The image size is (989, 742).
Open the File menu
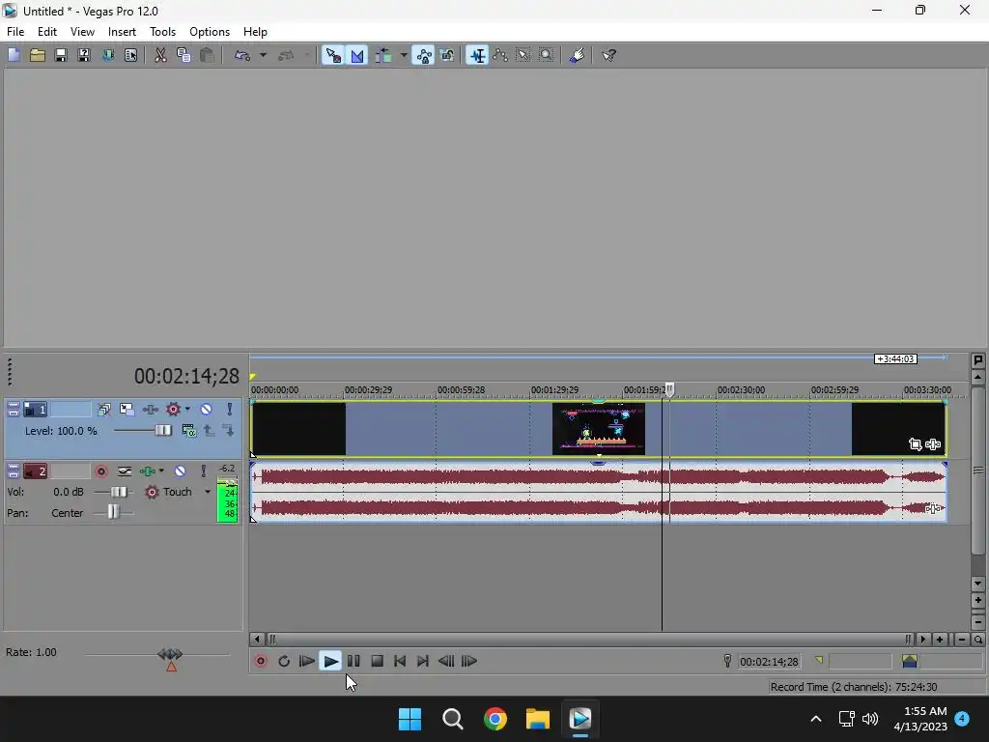[x=15, y=32]
